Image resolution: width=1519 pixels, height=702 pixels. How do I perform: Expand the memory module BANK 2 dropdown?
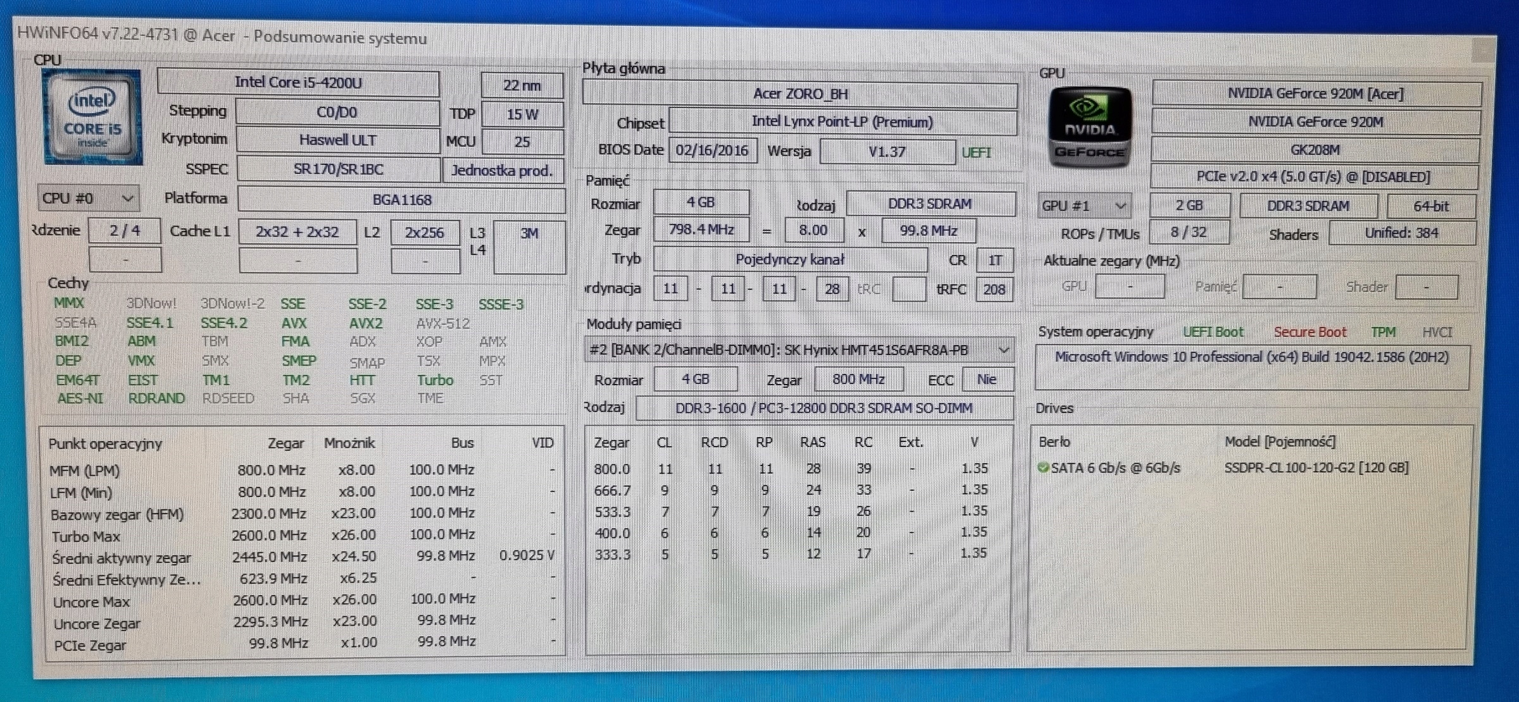[x=1003, y=350]
